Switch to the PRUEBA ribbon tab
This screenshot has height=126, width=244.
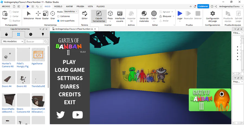pos(80,7)
